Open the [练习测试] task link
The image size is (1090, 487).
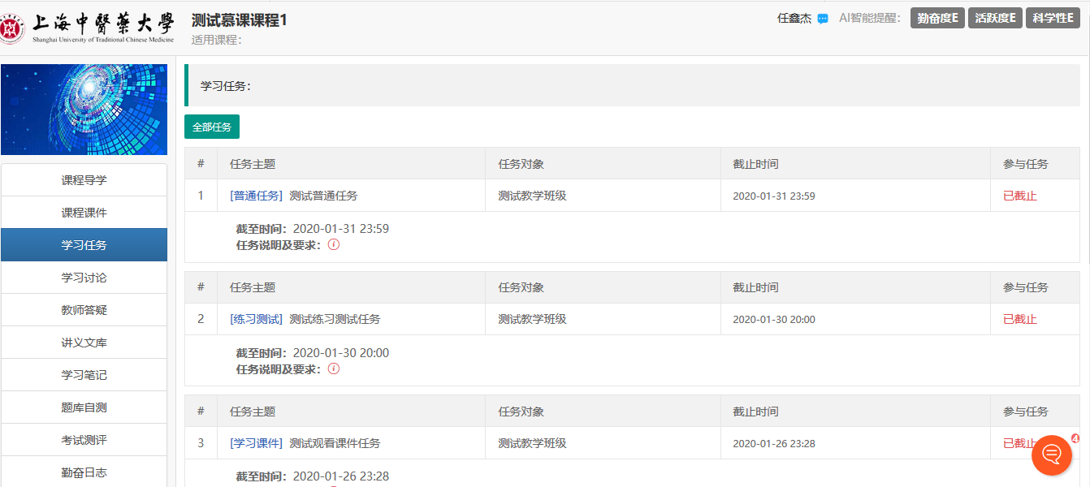pyautogui.click(x=257, y=319)
